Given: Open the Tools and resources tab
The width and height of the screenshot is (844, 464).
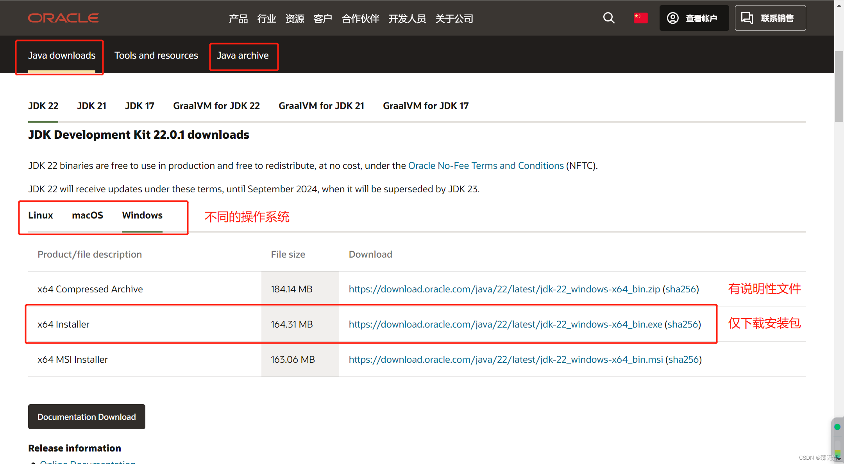Looking at the screenshot, I should pyautogui.click(x=156, y=56).
